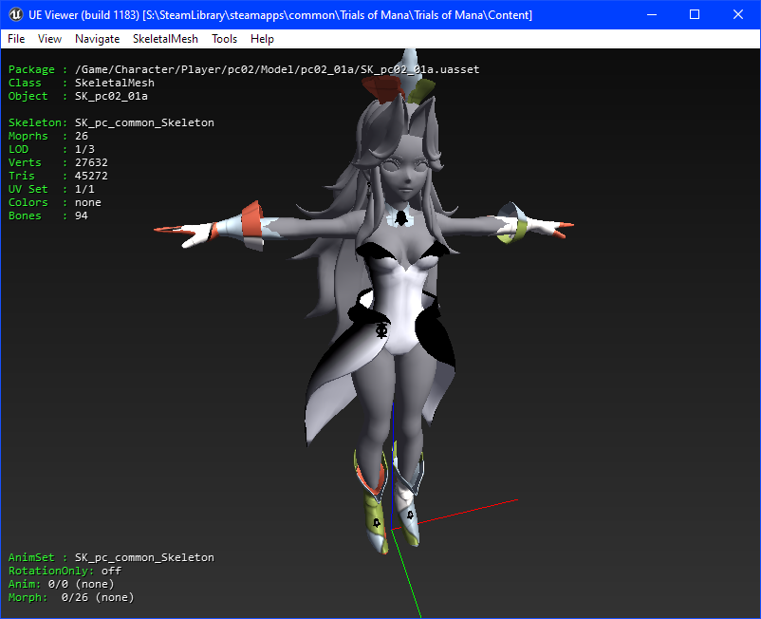761x619 pixels.
Task: Click the Colors value none
Action: tap(88, 202)
